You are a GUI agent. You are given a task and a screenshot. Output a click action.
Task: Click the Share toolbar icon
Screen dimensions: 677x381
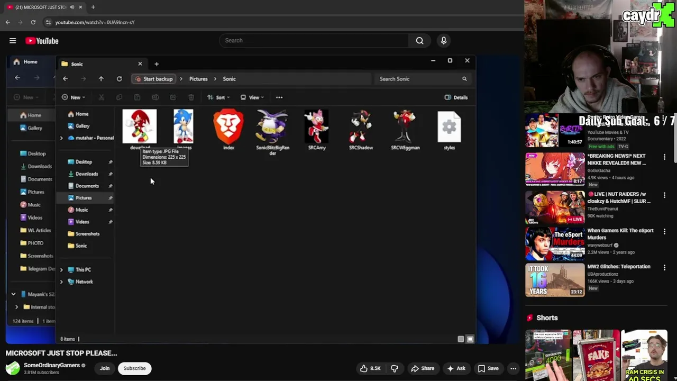click(173, 97)
